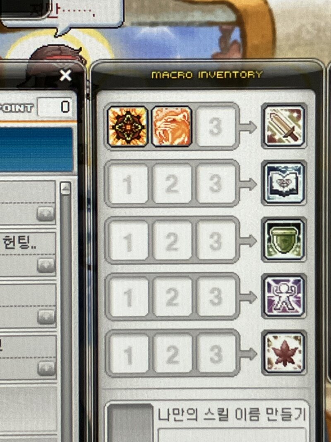Select empty slot 1 in fifth macro row
Screen dimensions: 331x442
(x=128, y=353)
